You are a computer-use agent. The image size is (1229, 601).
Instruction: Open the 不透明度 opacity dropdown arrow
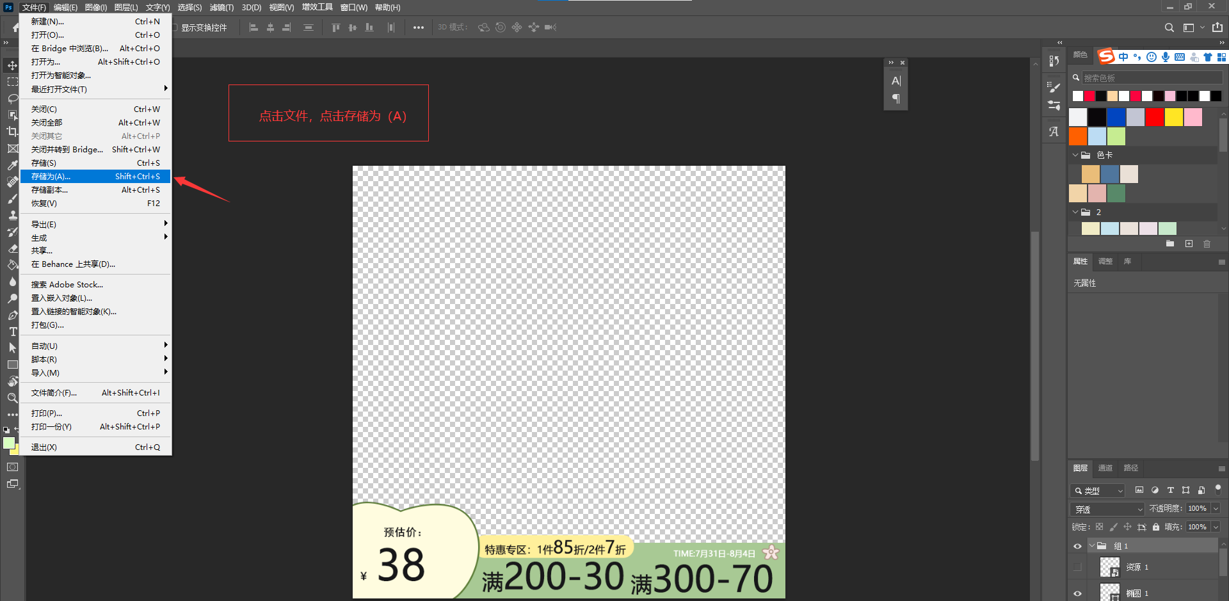(1216, 508)
